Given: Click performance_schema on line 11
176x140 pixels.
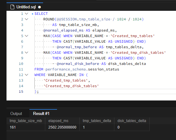Looking at the screenshot, I should tap(66, 69).
